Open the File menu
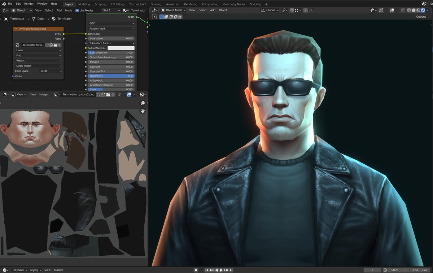This screenshot has height=273, width=433. pos(10,4)
